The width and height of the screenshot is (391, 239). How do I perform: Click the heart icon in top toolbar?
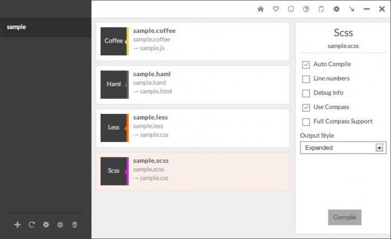click(275, 9)
